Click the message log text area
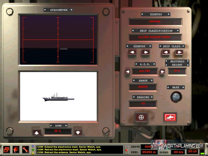Image resolution: width=208 pixels, height=156 pixels. click(x=79, y=149)
